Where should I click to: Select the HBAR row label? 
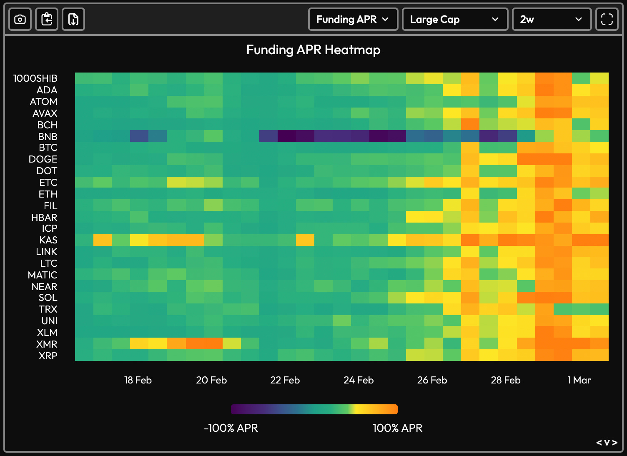tap(44, 218)
